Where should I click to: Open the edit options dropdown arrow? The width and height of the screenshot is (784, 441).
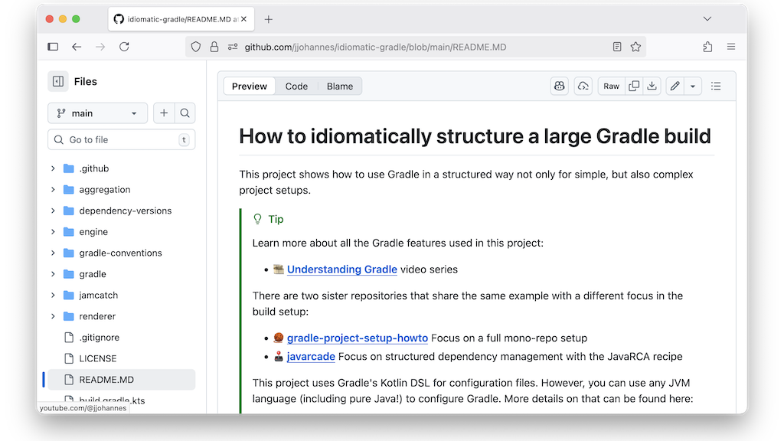pos(691,86)
